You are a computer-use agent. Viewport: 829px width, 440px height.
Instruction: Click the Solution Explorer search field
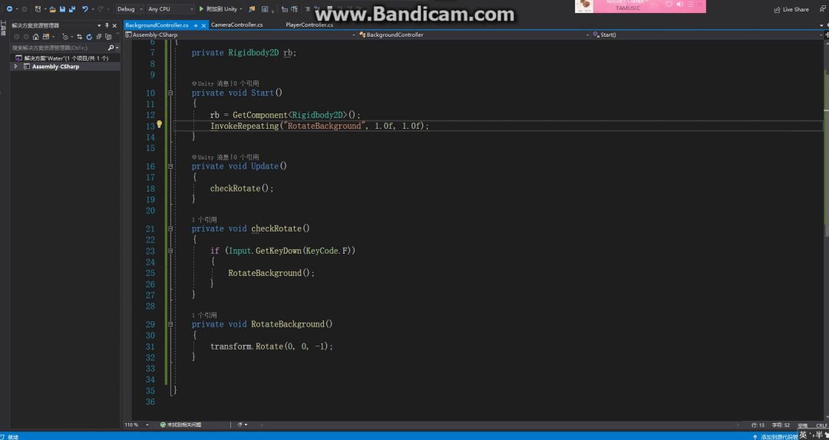[x=58, y=48]
